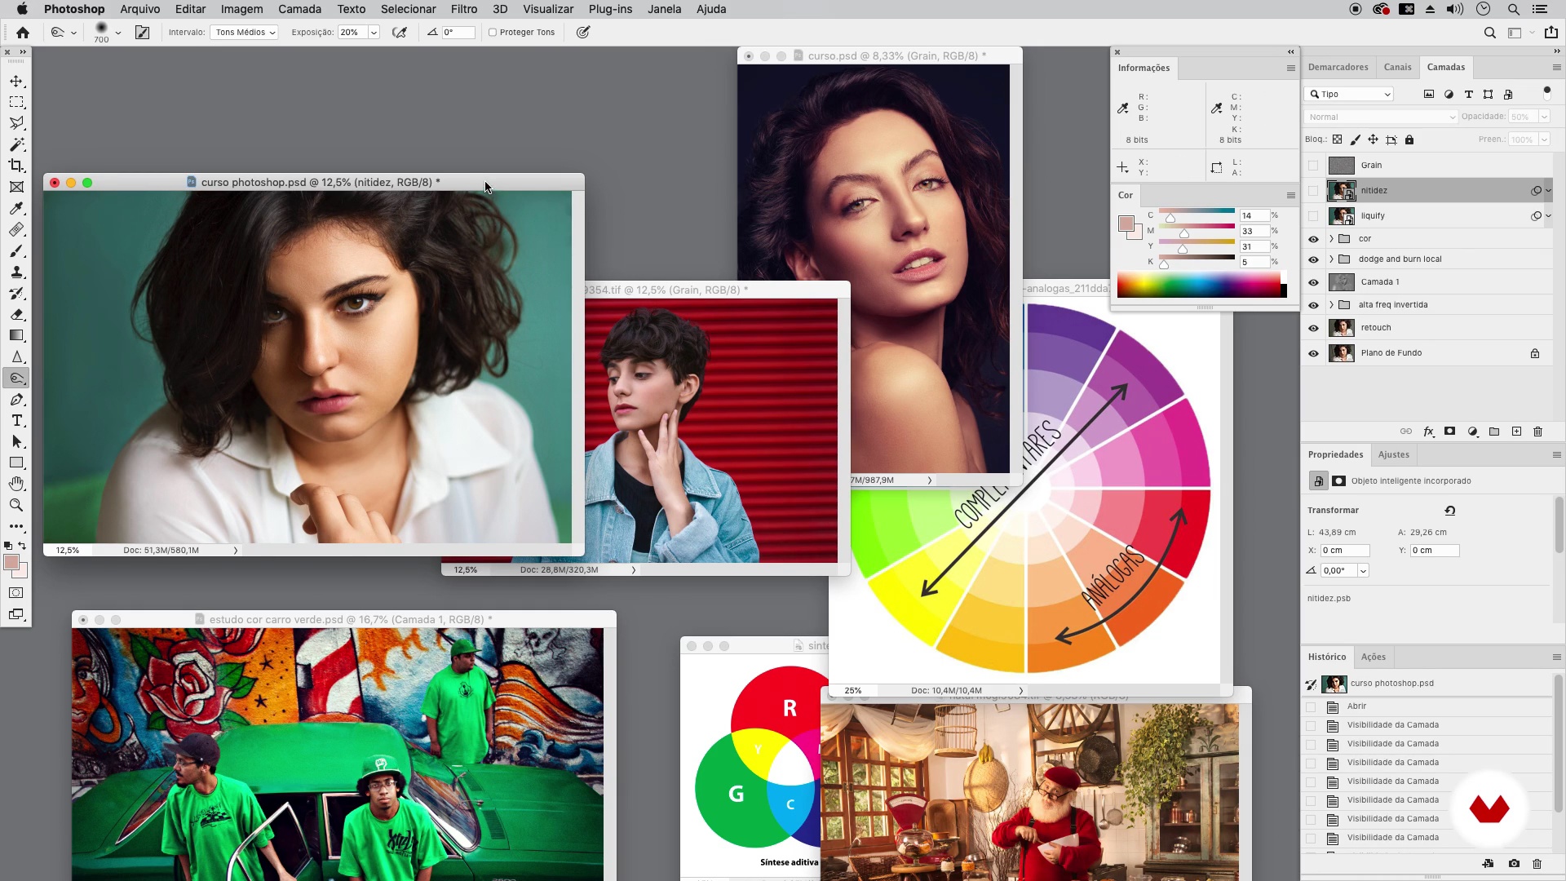Create new snapshot camera icon in Histórico
1566x881 pixels.
point(1514,864)
